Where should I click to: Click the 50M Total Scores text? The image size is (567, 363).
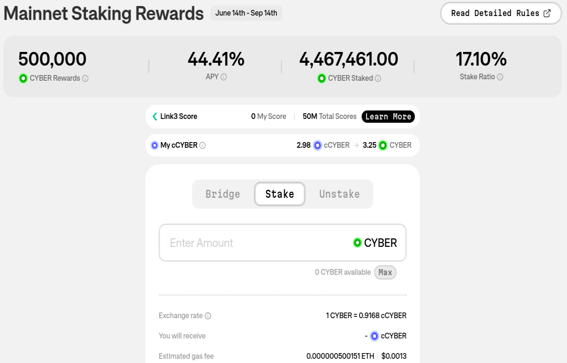pyautogui.click(x=329, y=117)
